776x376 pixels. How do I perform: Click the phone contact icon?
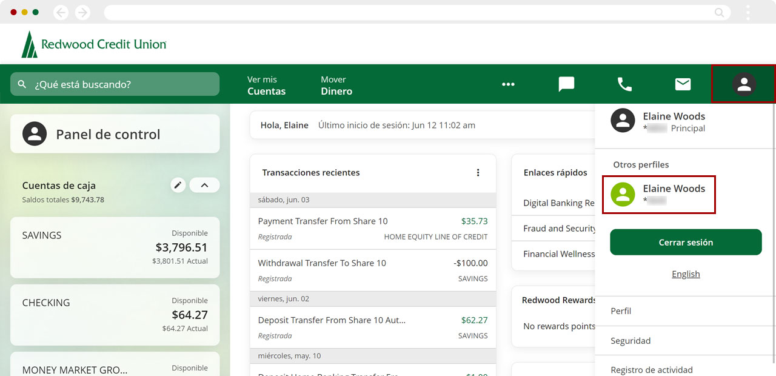[x=624, y=84]
